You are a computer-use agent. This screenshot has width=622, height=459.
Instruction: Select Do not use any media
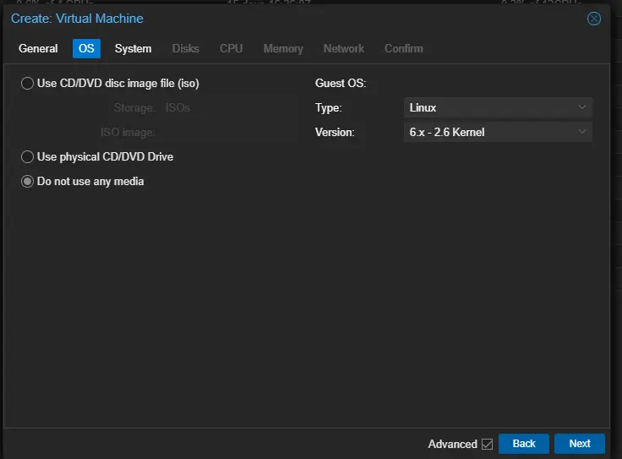pos(28,182)
